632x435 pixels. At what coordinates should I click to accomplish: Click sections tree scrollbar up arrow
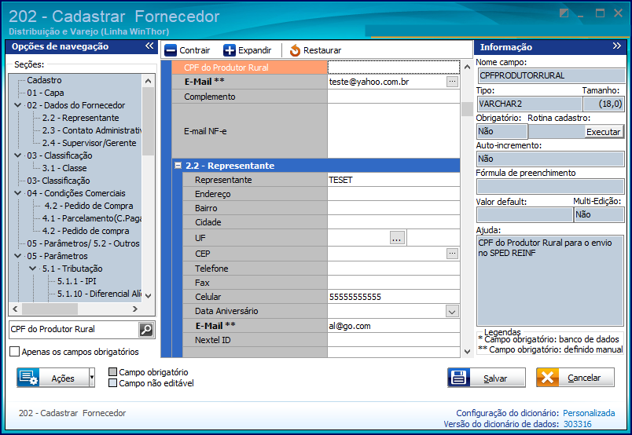pyautogui.click(x=148, y=81)
